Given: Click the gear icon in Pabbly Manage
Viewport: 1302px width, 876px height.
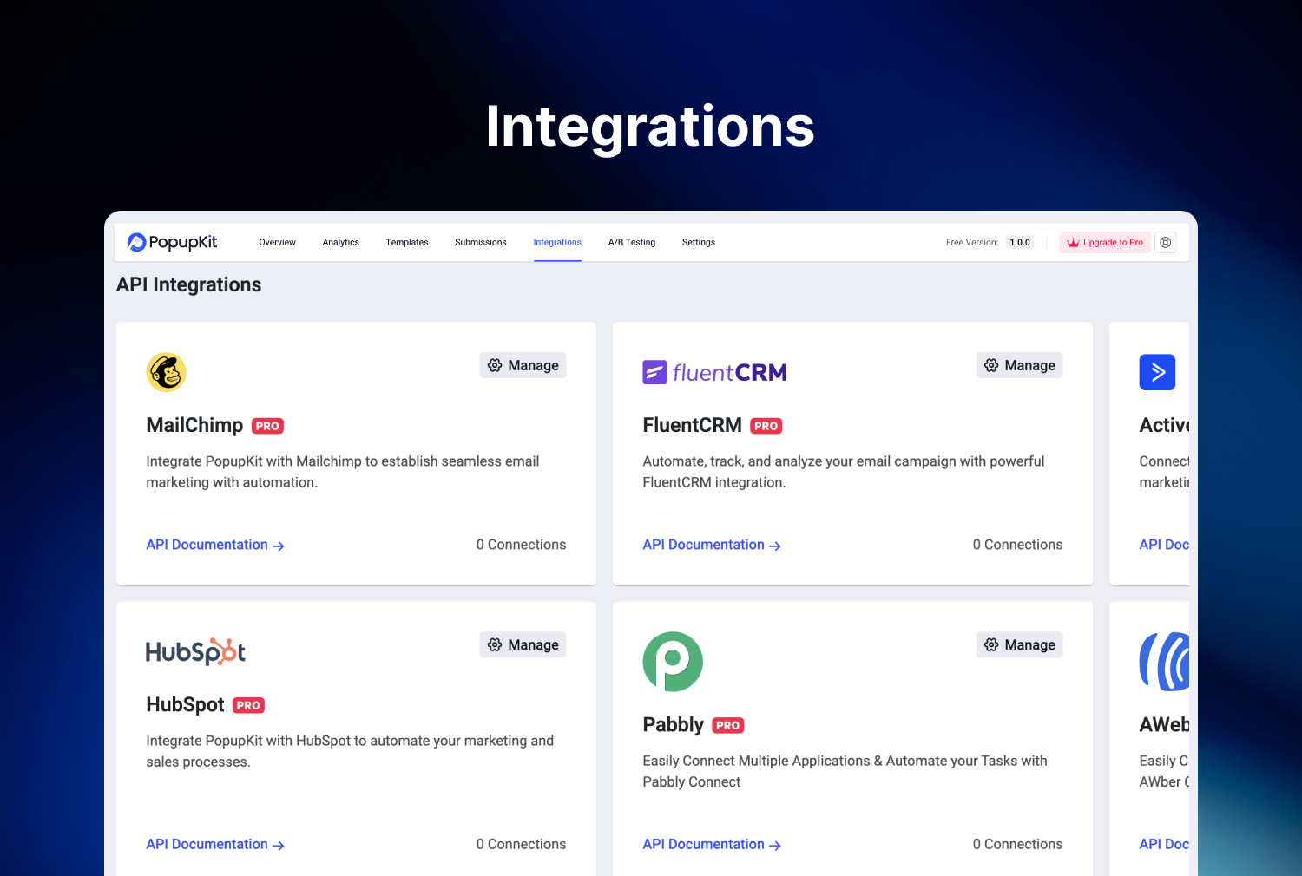Looking at the screenshot, I should (991, 644).
